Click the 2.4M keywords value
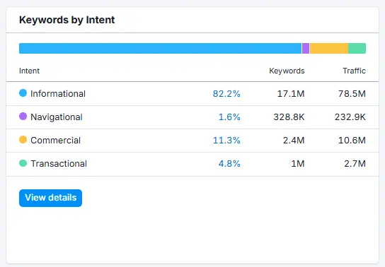 pyautogui.click(x=294, y=140)
